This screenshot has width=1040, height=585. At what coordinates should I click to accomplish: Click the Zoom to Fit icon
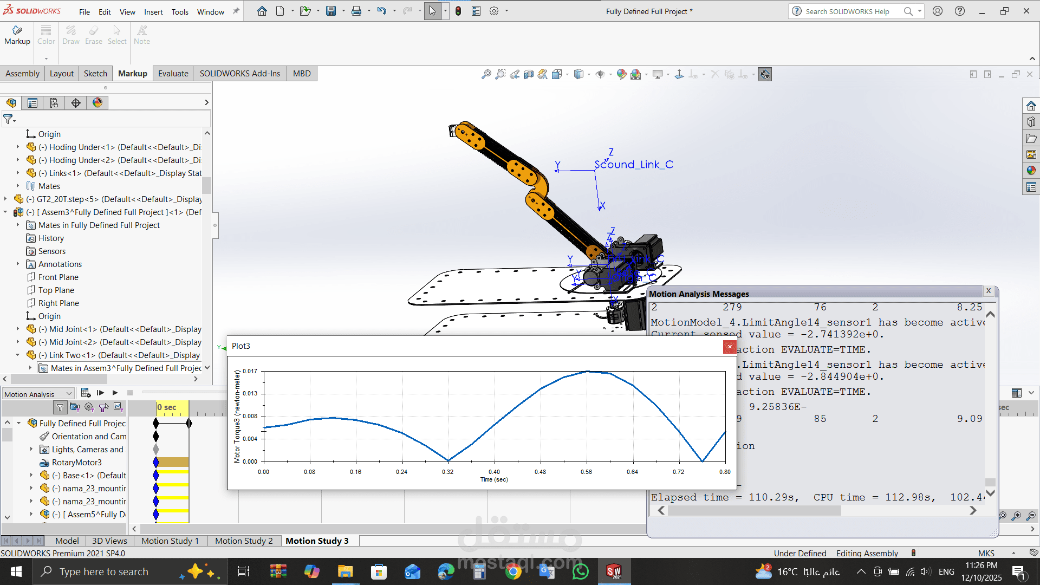(486, 74)
